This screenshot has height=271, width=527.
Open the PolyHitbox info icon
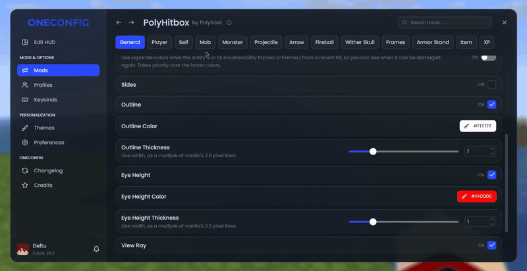(229, 23)
